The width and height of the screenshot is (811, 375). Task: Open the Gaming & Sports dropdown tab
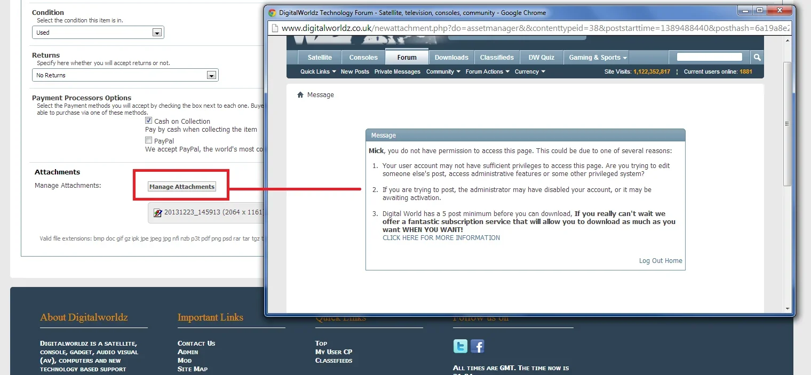point(598,58)
